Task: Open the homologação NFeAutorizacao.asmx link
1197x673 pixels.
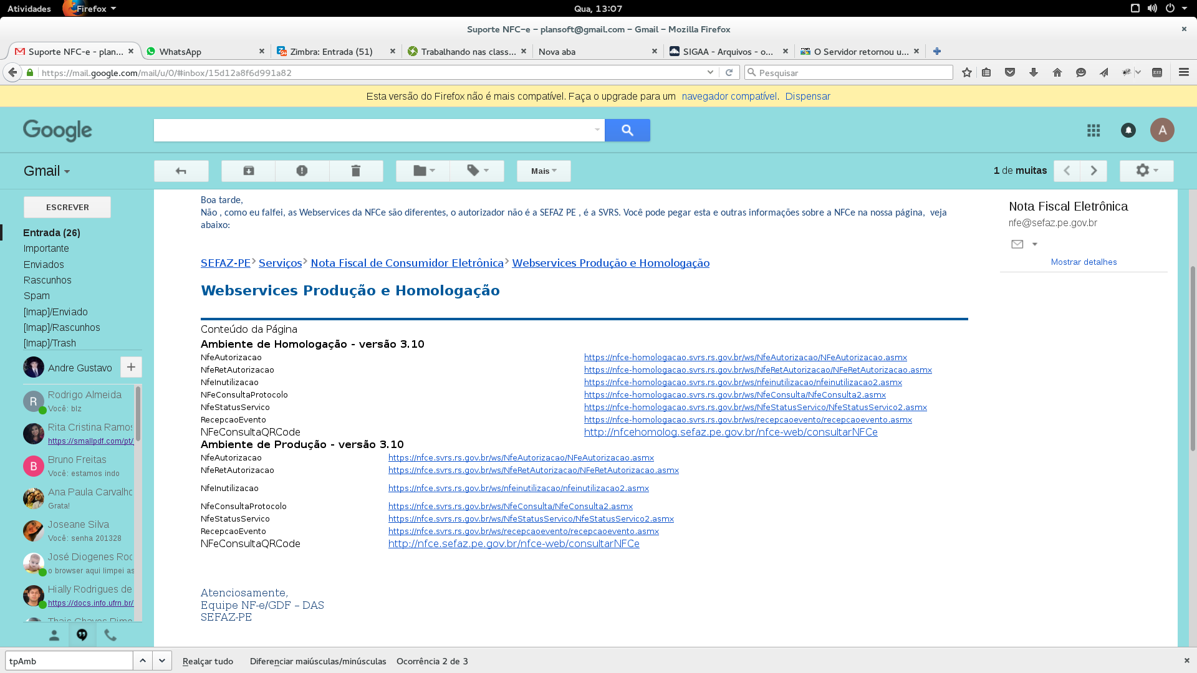Action: (745, 357)
